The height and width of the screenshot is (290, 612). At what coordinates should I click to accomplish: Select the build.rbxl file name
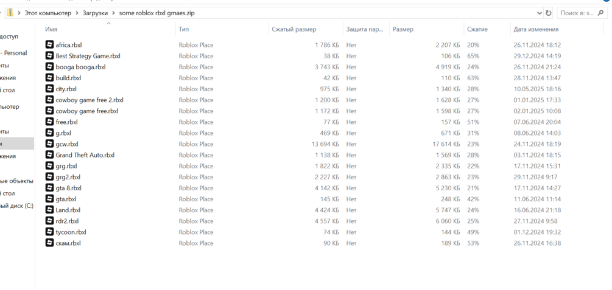coord(68,78)
